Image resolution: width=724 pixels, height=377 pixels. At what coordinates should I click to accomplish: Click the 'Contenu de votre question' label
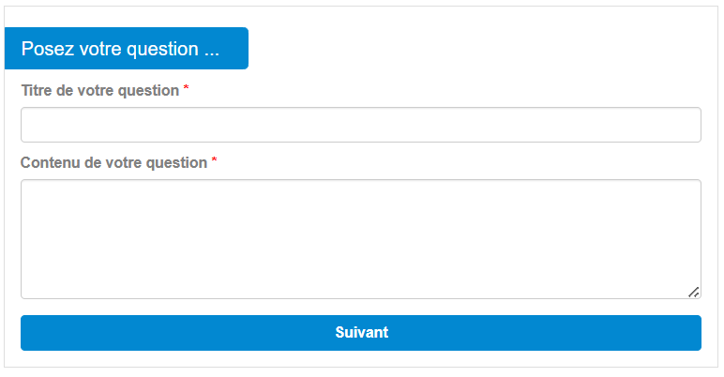pos(113,163)
